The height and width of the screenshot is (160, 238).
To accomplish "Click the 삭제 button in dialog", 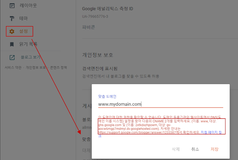I will pos(176,149).
